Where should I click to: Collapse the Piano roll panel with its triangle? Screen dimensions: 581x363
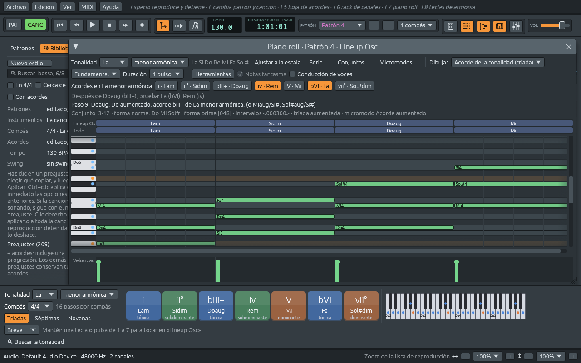click(76, 46)
